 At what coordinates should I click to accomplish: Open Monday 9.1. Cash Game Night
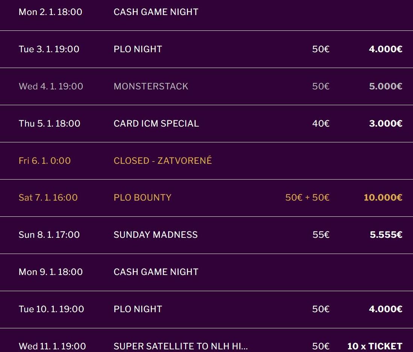(156, 272)
